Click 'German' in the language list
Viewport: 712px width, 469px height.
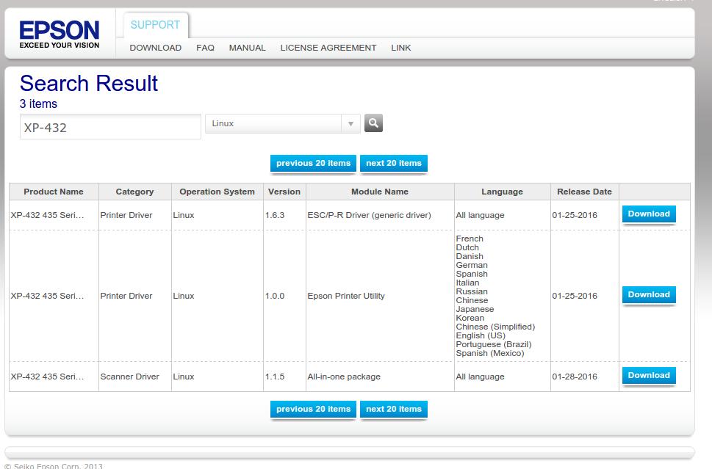tap(472, 266)
